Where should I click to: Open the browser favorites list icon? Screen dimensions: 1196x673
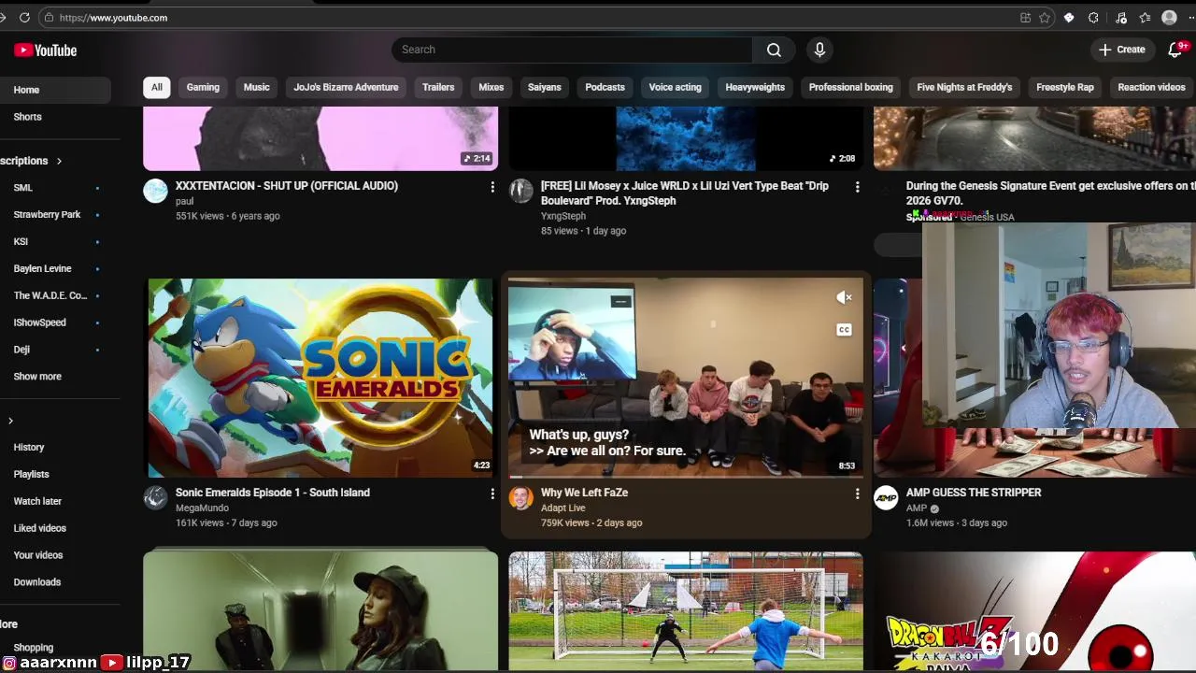coord(1145,18)
